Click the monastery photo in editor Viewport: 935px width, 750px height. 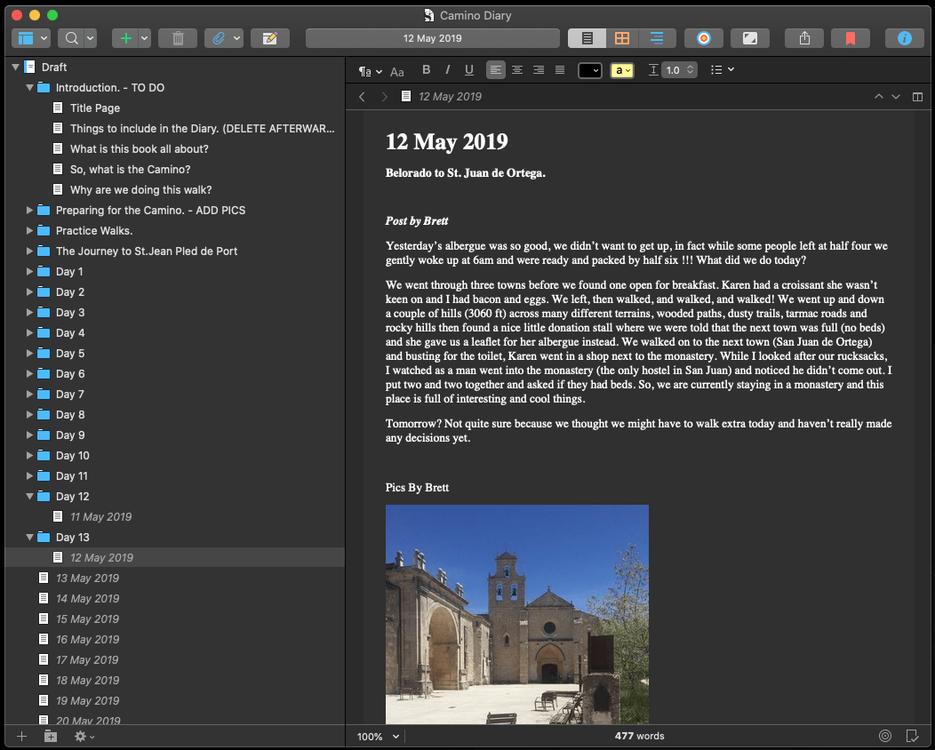click(517, 614)
